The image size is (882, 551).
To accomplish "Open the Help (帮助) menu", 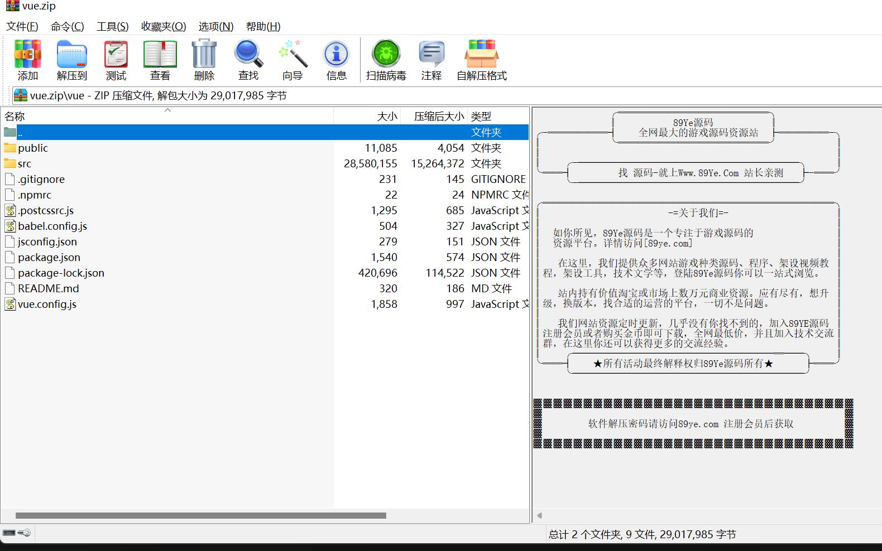I will (263, 26).
